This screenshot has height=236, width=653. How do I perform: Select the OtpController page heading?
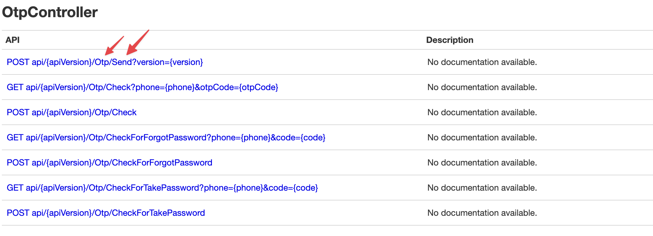50,12
